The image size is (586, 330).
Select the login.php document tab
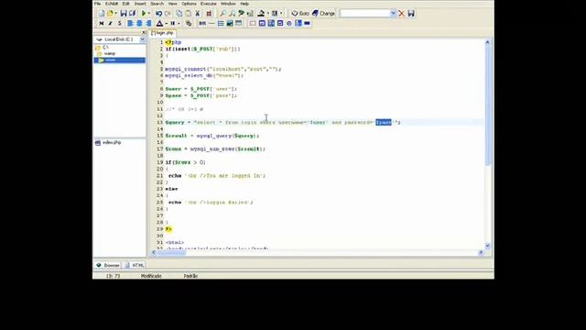(x=162, y=33)
